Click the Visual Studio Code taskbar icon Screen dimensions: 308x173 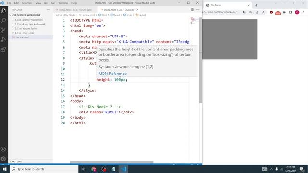click(x=124, y=169)
